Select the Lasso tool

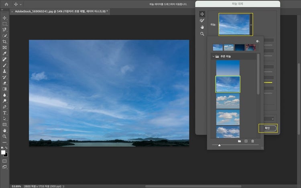pos(4,30)
